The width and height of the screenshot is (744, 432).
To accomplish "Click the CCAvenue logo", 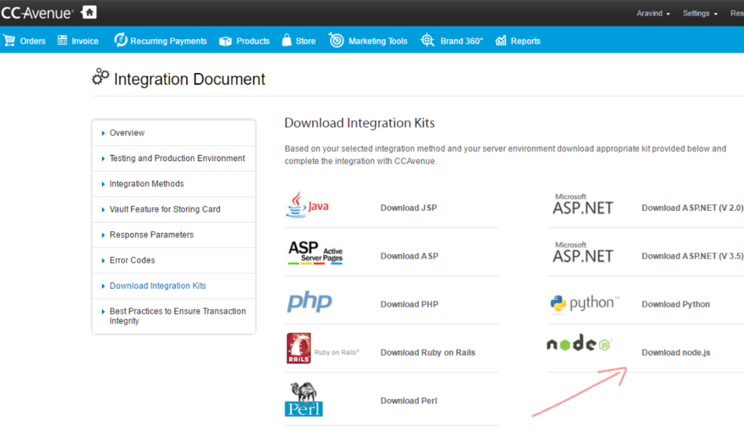I will [x=37, y=13].
